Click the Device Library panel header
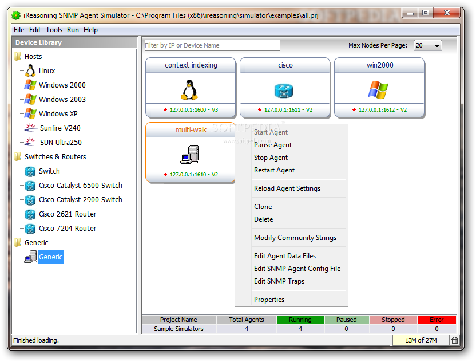This screenshot has height=362, width=476. coord(74,42)
